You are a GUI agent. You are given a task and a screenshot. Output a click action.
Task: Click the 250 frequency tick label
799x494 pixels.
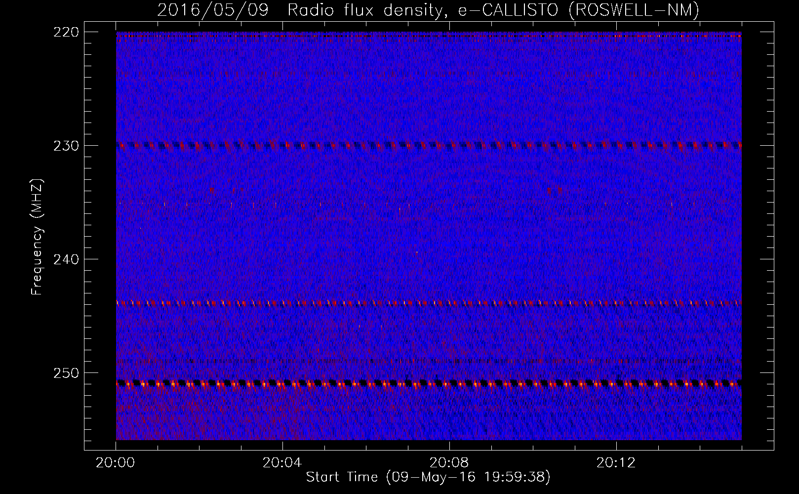click(66, 373)
